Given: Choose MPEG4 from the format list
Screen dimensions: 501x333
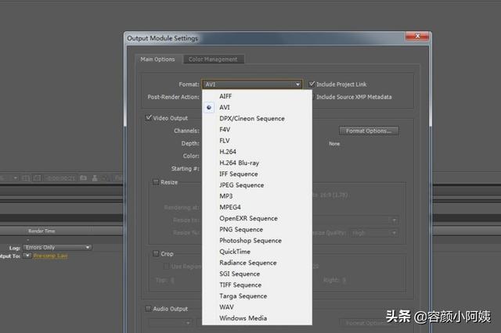Looking at the screenshot, I should click(231, 207).
